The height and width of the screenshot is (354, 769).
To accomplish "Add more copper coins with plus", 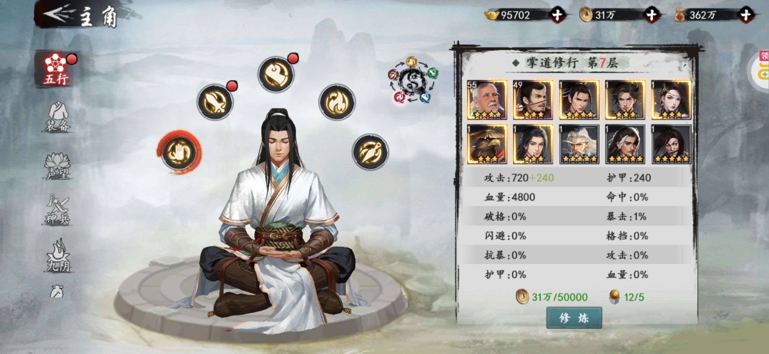I will [x=651, y=15].
